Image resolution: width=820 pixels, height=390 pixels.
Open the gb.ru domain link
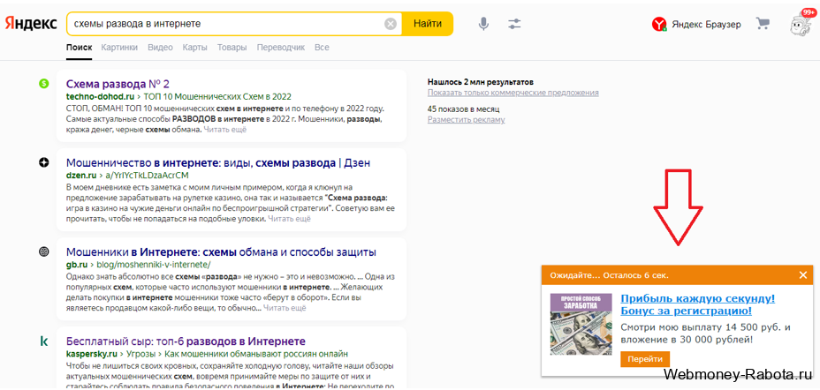pos(75,265)
